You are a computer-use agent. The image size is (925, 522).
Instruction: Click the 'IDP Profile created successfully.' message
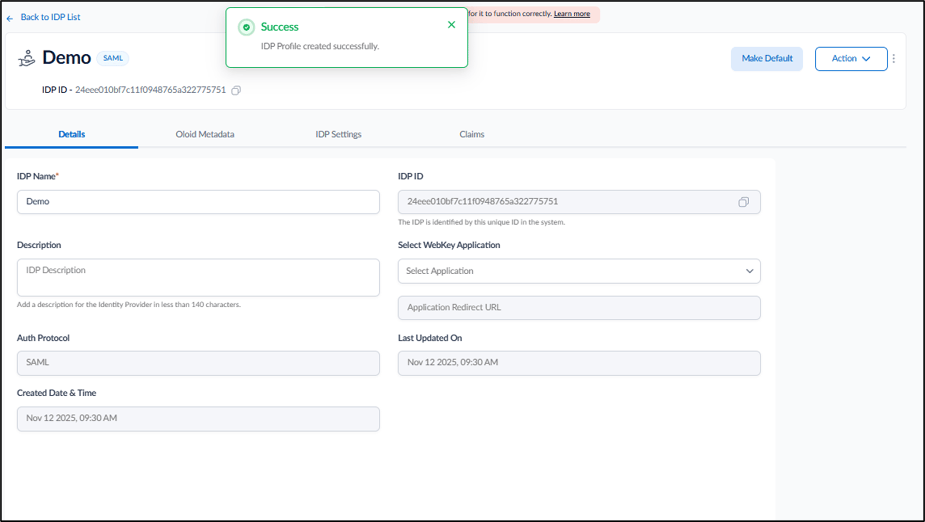[320, 46]
